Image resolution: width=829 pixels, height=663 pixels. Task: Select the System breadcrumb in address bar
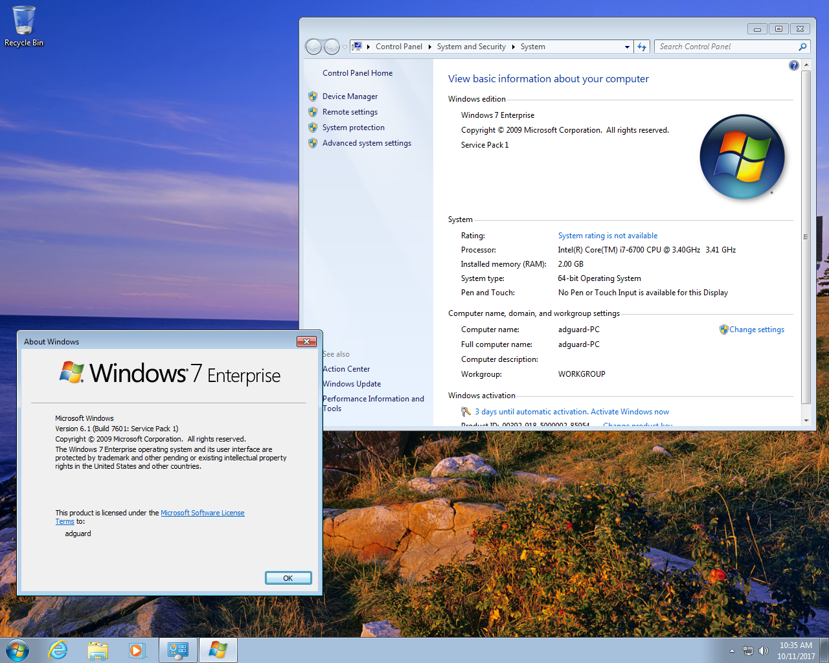click(532, 47)
